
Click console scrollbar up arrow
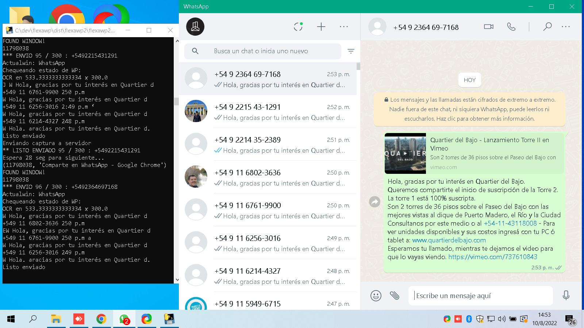pyautogui.click(x=177, y=41)
